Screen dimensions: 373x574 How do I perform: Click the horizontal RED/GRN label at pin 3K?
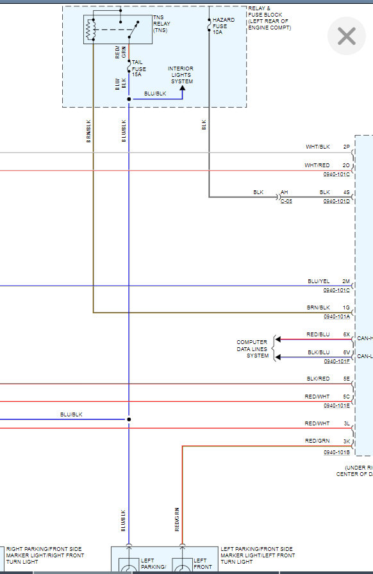317,441
